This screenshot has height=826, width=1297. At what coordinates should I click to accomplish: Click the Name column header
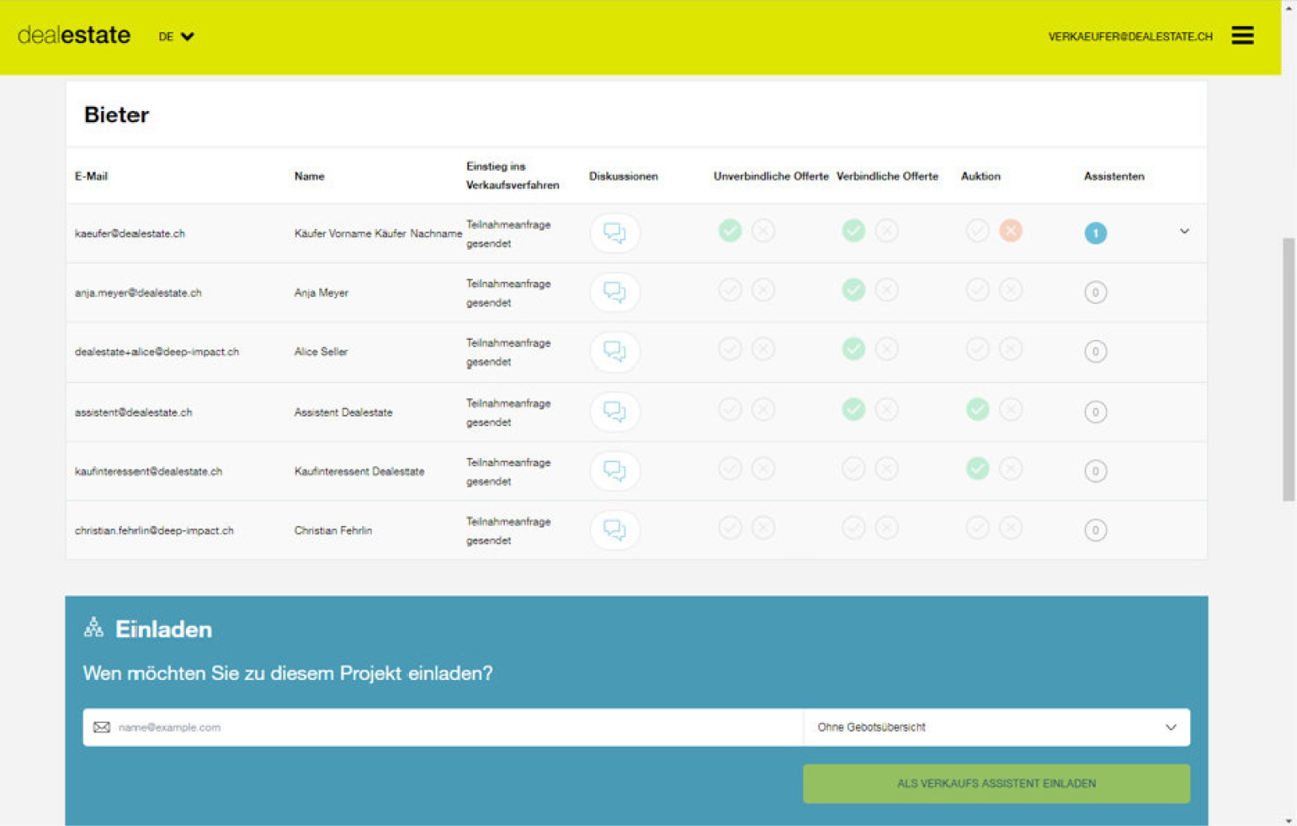pyautogui.click(x=309, y=176)
